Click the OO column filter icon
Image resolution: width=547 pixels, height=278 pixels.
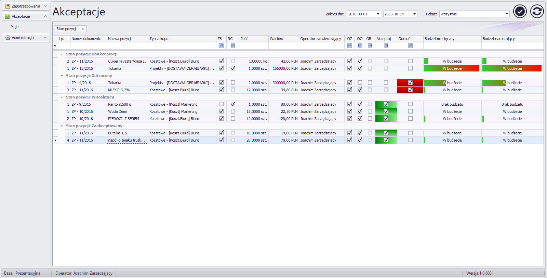coord(360,46)
